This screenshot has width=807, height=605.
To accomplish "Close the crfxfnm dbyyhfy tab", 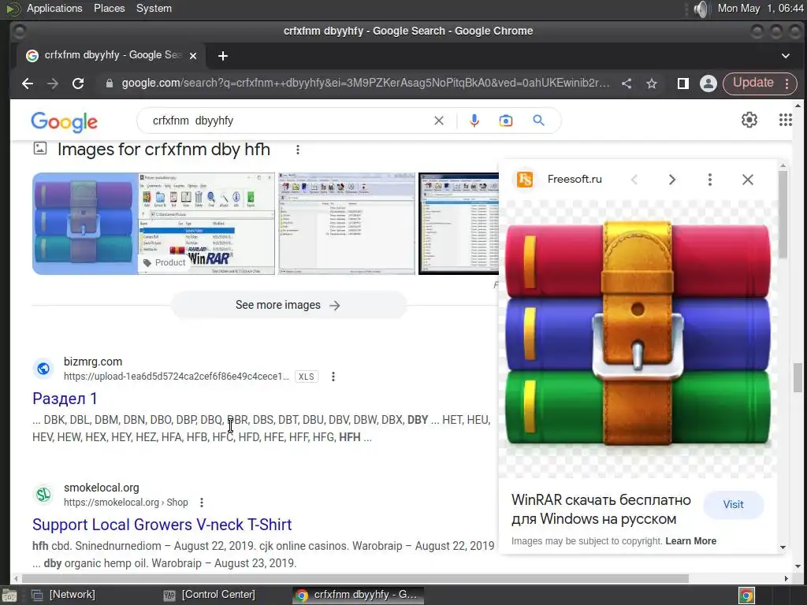I will coord(193,56).
